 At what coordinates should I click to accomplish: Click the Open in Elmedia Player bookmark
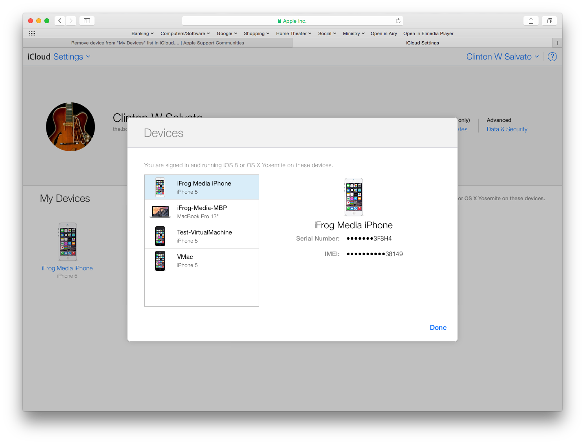point(428,33)
